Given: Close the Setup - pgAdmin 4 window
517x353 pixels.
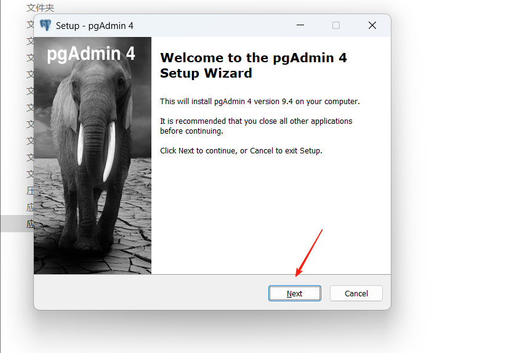Looking at the screenshot, I should coord(372,25).
